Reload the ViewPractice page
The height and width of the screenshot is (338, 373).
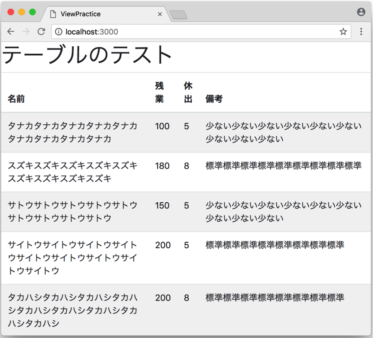tap(41, 31)
